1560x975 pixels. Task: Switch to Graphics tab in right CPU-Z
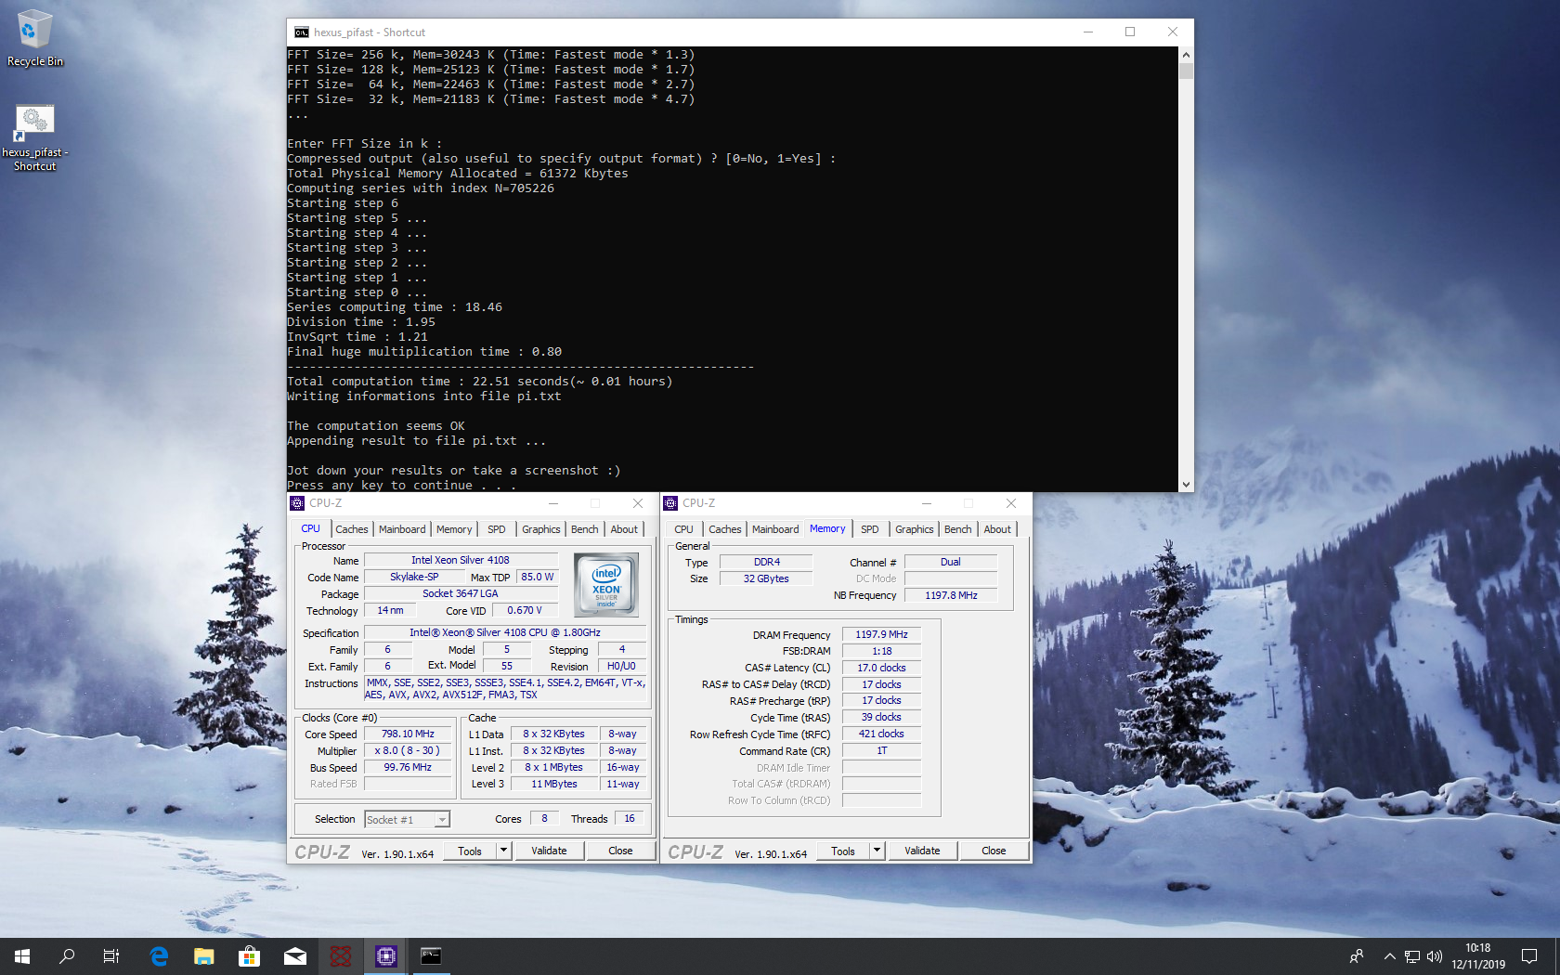pos(914,529)
